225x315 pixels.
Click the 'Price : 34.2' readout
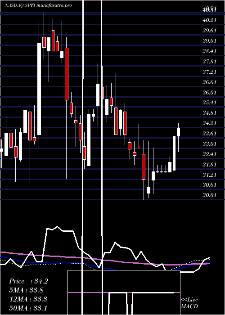pyautogui.click(x=28, y=281)
